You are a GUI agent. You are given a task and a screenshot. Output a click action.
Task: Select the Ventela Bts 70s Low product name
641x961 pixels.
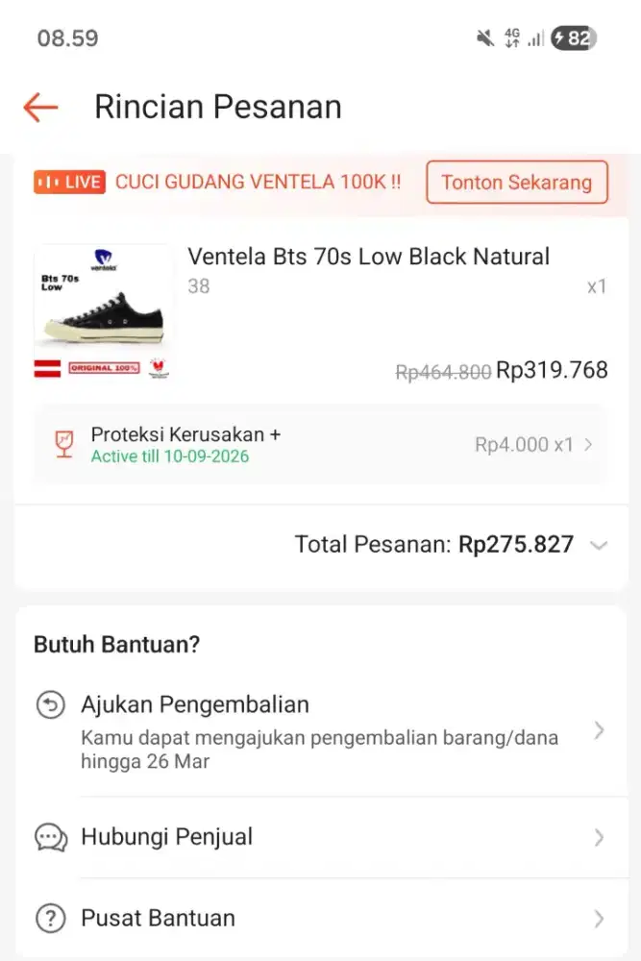[x=367, y=257]
